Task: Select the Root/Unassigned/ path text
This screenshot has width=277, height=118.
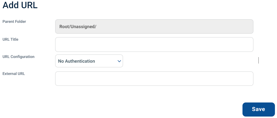Action: [x=78, y=27]
